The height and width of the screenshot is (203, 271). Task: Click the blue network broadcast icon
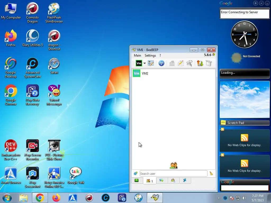pyautogui.click(x=161, y=63)
